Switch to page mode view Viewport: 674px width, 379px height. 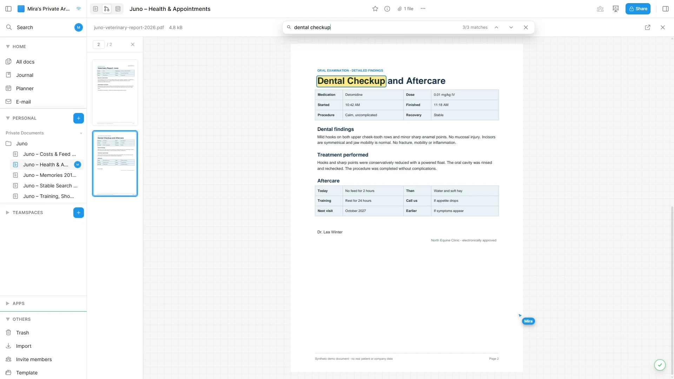click(x=95, y=9)
